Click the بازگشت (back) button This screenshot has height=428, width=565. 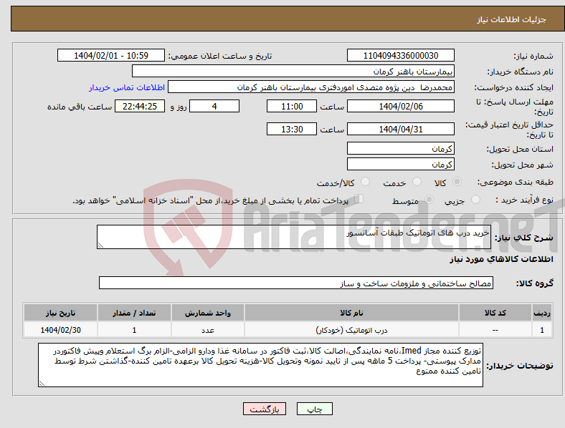pyautogui.click(x=265, y=409)
